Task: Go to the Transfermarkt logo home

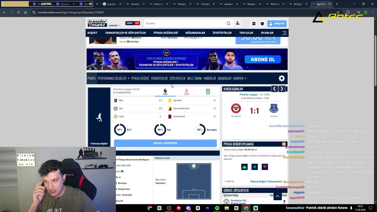Action: pyautogui.click(x=97, y=23)
